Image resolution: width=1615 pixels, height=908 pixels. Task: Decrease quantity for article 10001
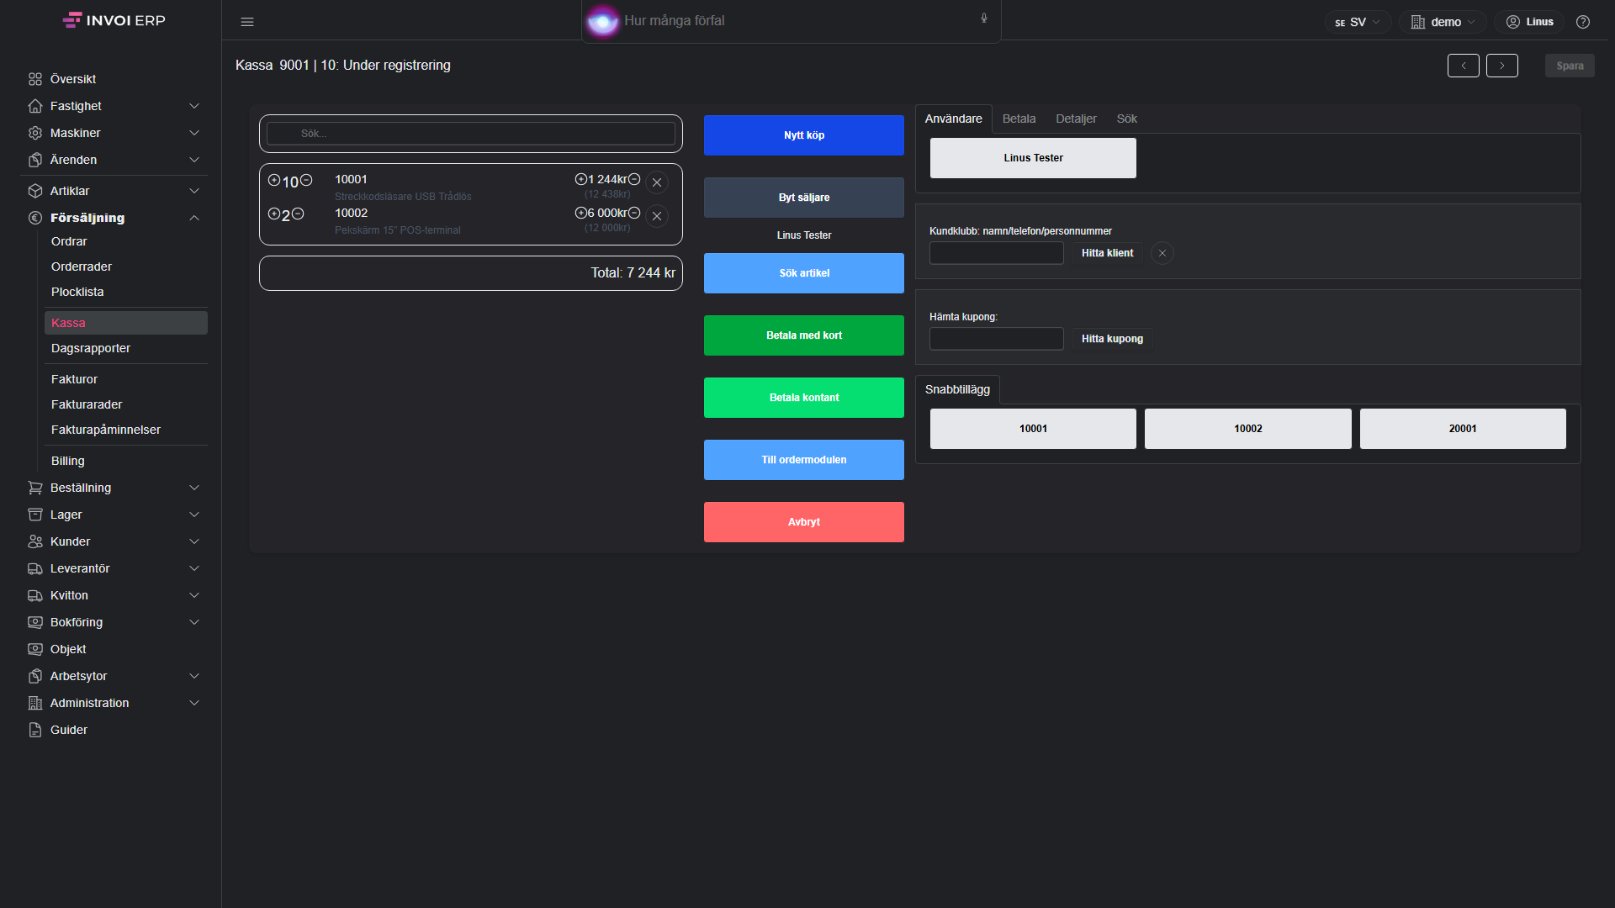pyautogui.click(x=306, y=180)
